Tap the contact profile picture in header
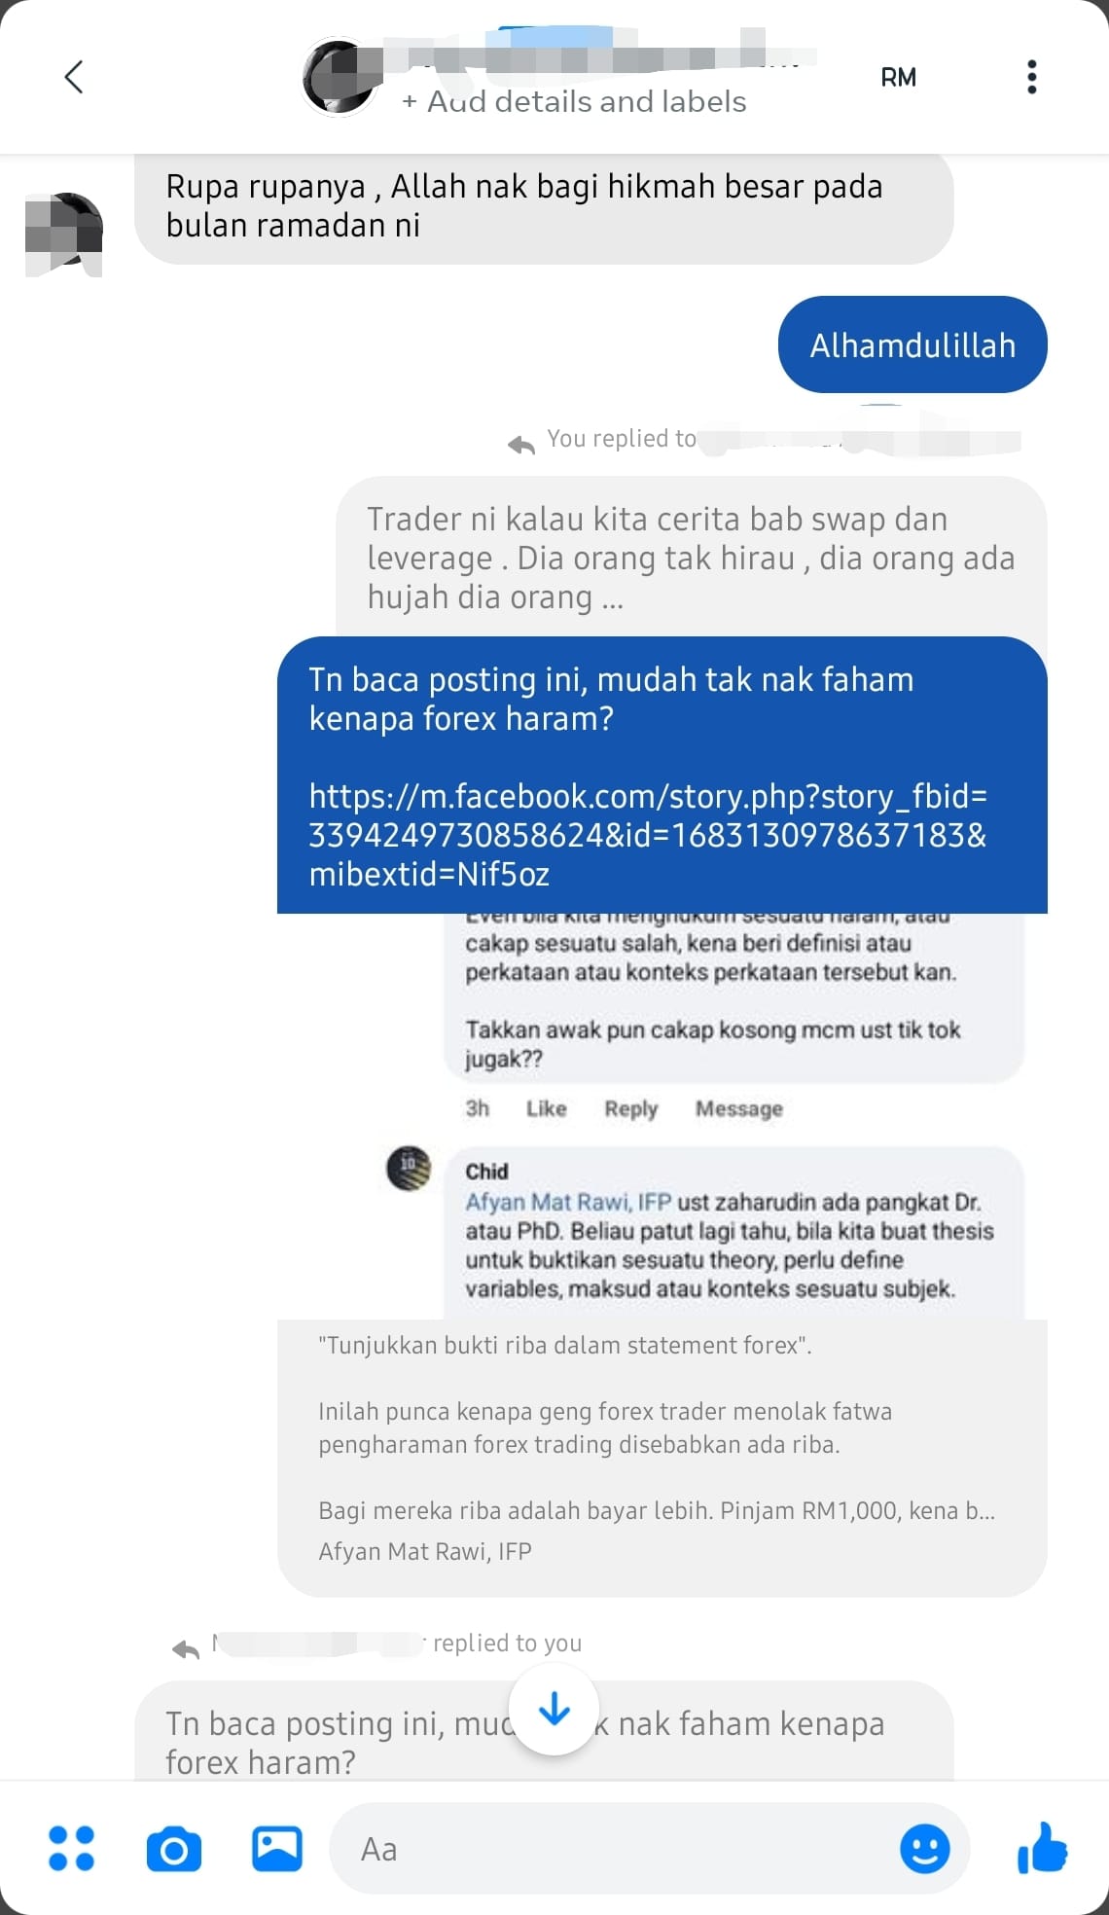The height and width of the screenshot is (1915, 1109). click(x=339, y=78)
